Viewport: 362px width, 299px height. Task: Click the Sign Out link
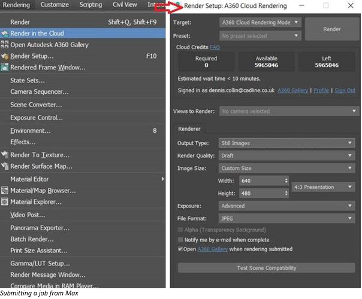(345, 90)
